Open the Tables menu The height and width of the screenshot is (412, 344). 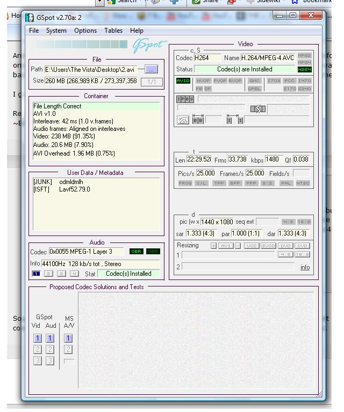coord(113,31)
